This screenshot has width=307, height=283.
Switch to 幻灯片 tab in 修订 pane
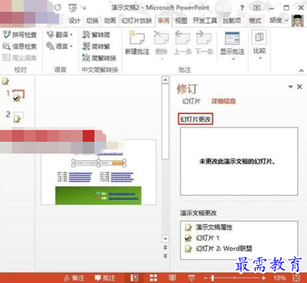[x=191, y=101]
